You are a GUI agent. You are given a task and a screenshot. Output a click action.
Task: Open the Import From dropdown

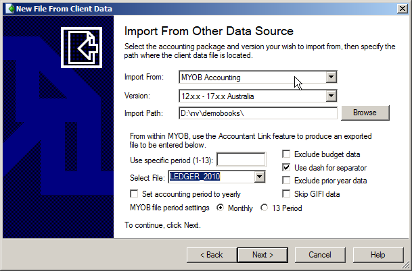[330, 77]
